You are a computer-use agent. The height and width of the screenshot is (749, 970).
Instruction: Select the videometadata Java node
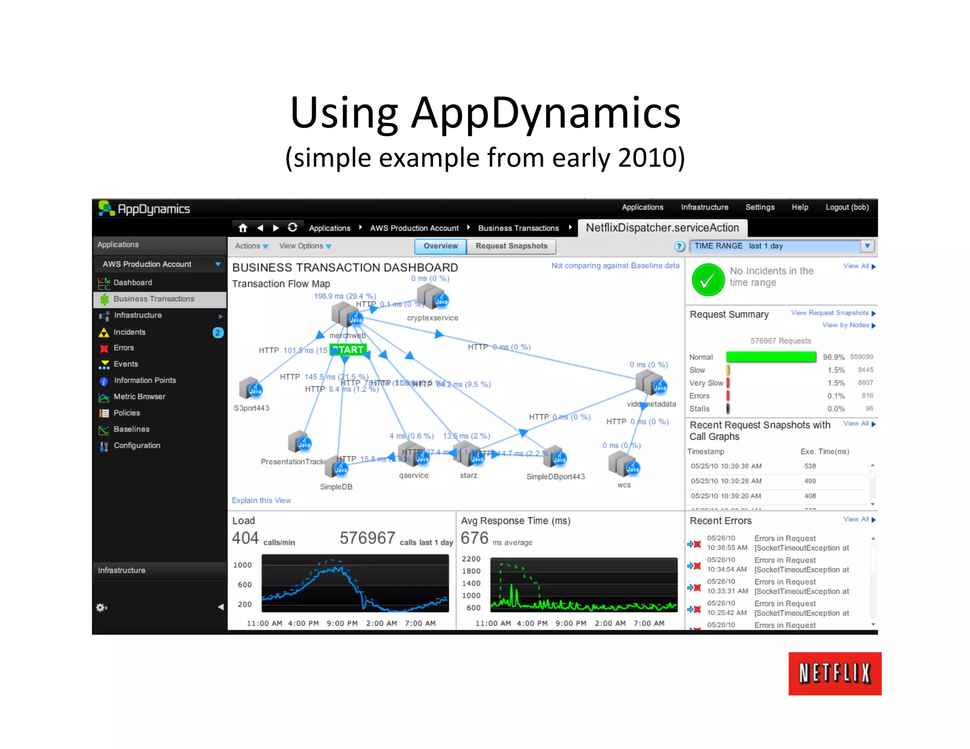pyautogui.click(x=651, y=382)
